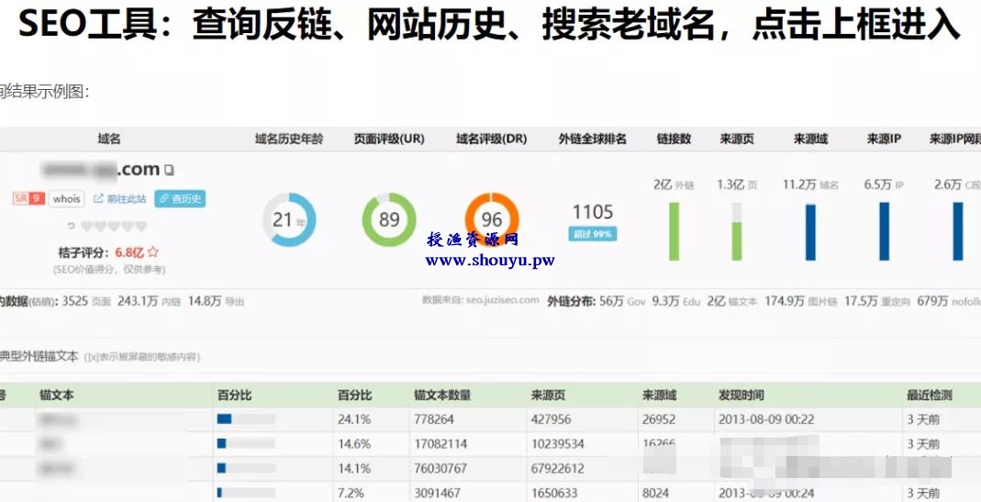The width and height of the screenshot is (981, 502).
Task: Click the 来源IP column header
Action: tap(884, 139)
